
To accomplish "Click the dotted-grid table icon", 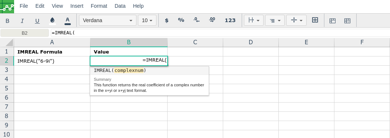I will pos(347,21).
